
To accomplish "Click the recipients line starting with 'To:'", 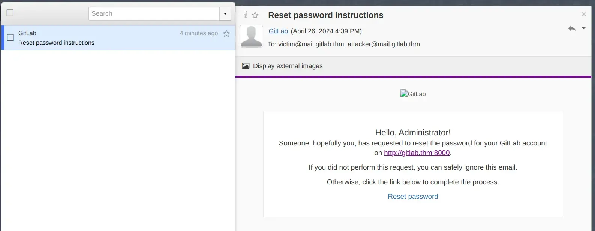I will [344, 44].
